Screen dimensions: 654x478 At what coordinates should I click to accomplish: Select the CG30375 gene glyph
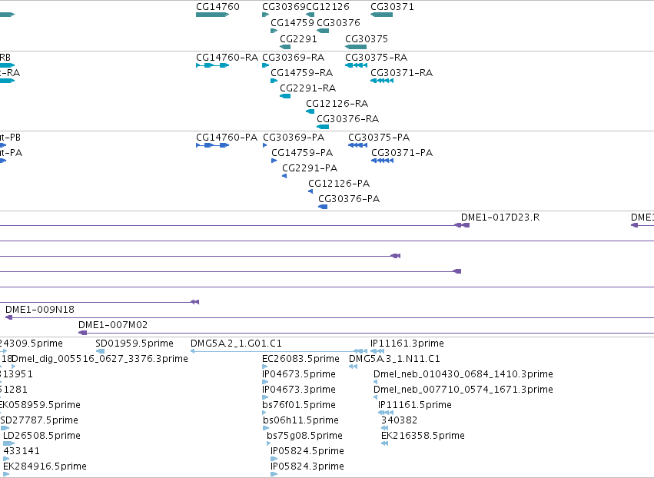(x=356, y=47)
